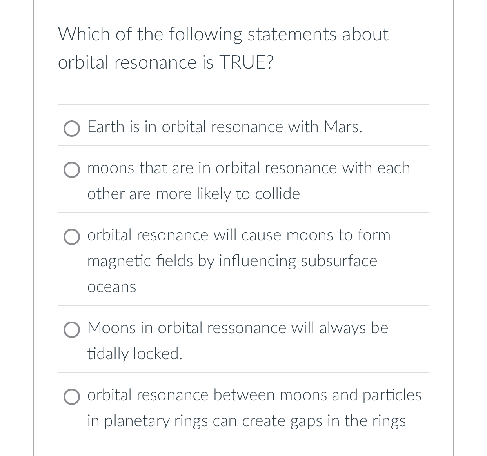Click the word 'TRUE' in the question
Screen dimensions: 487x456
(243, 62)
